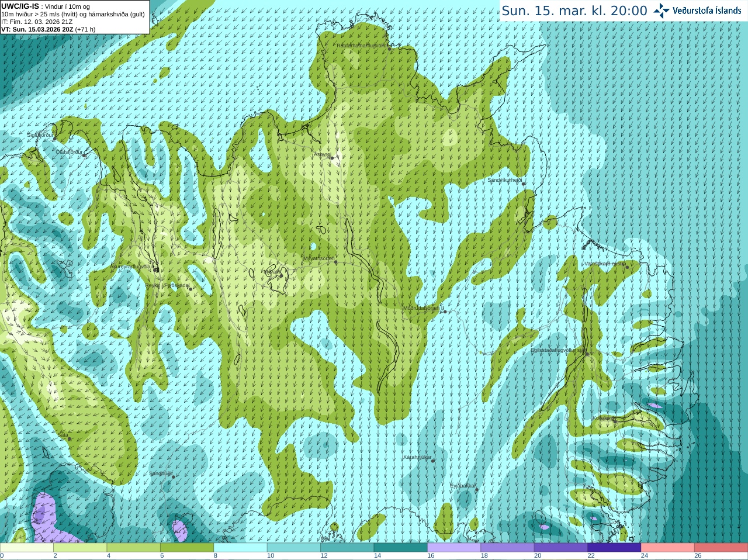Select the above 26 m/s red legend swatch
This screenshot has width=748, height=560.
pyautogui.click(x=721, y=548)
